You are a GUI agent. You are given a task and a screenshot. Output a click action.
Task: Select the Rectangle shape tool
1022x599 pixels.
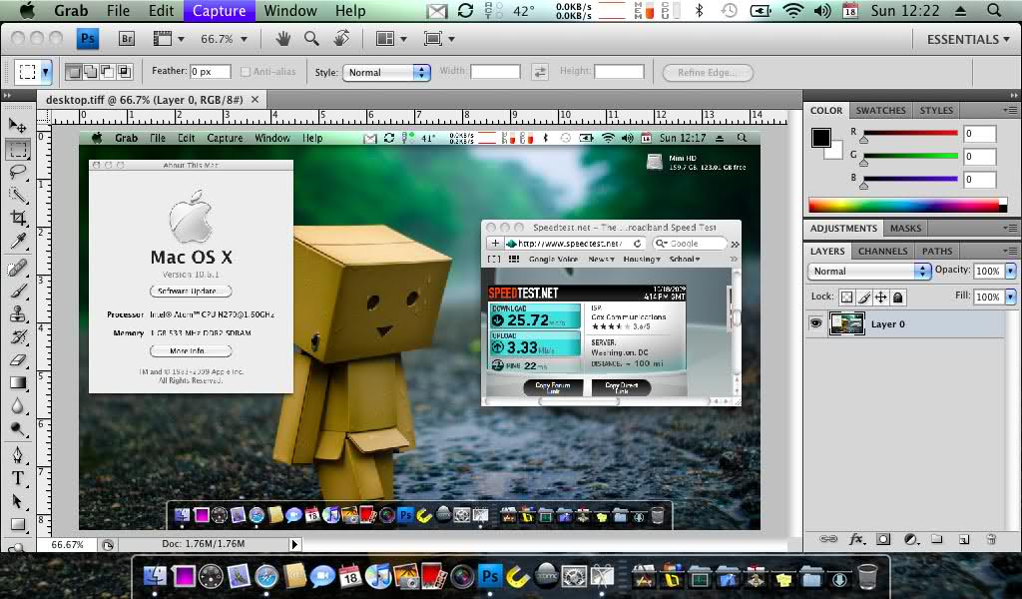tap(18, 525)
